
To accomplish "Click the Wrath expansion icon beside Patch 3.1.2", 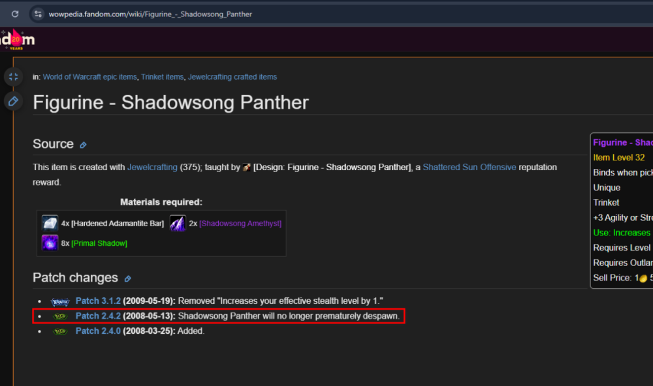I will (x=60, y=301).
